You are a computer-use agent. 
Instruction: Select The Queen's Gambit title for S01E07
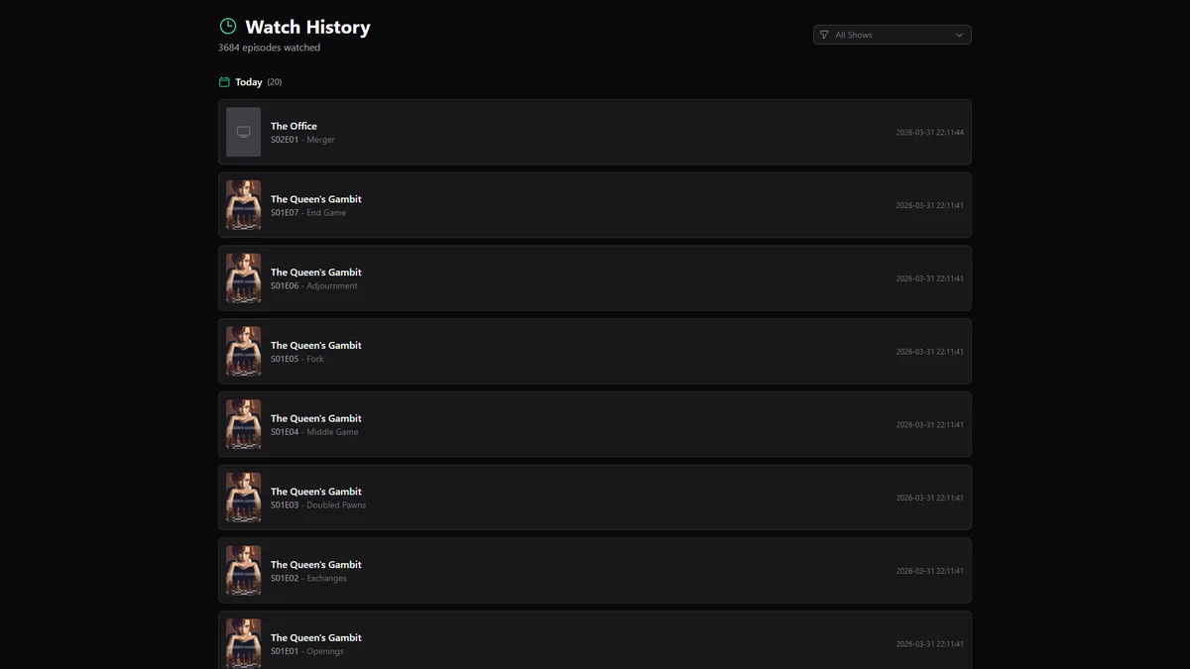pos(315,199)
